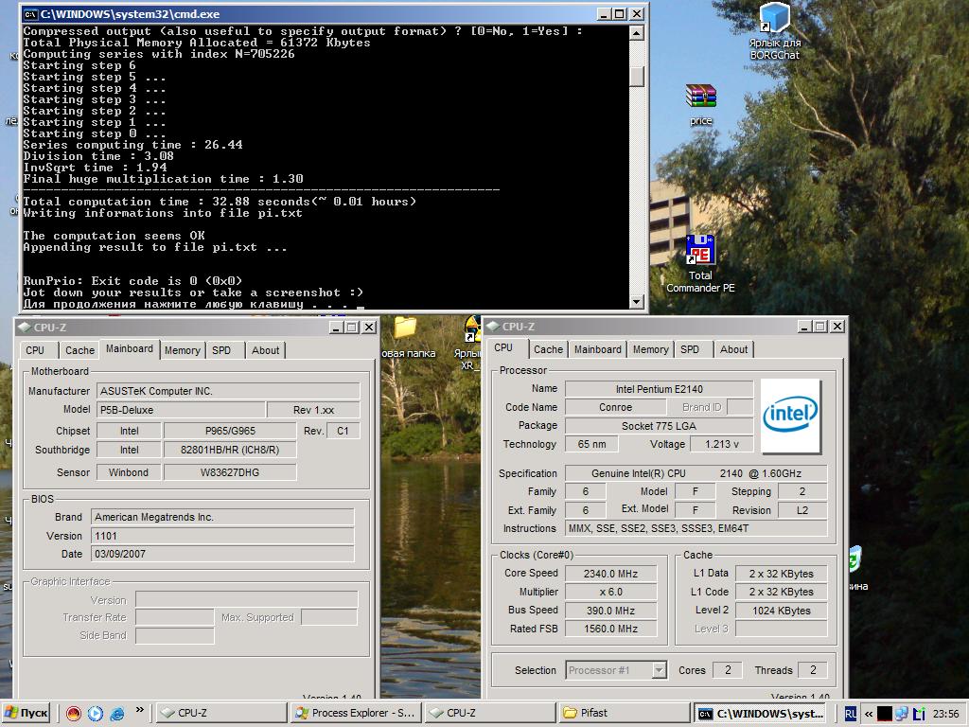
Task: Click the 1.213 v voltage value
Action: click(721, 444)
